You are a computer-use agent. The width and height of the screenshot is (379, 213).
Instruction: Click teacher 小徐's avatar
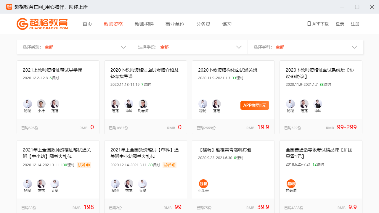41,104
